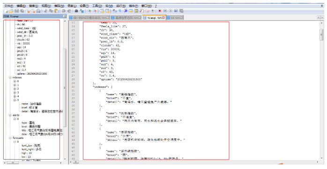This screenshot has height=169, width=327.
Task: Open the 运行(R) menu
Action: pos(121,6)
